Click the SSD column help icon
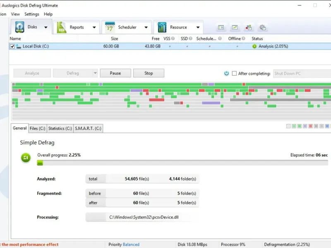 pyautogui.click(x=190, y=38)
